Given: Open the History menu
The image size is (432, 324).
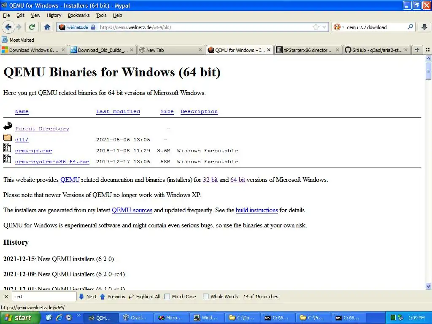Looking at the screenshot, I should (54, 15).
